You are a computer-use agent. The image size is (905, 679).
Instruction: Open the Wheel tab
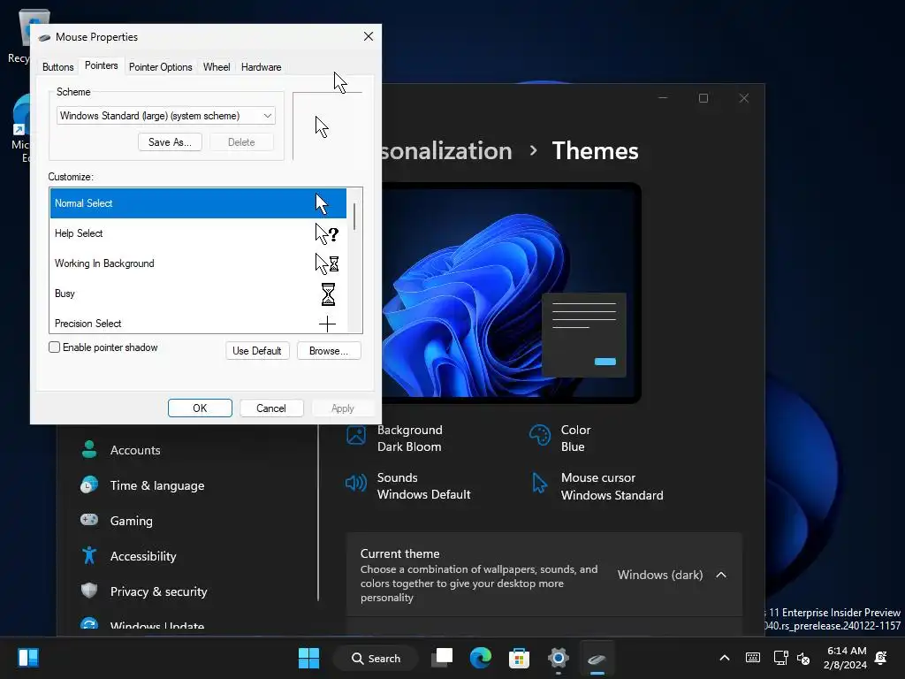click(217, 67)
